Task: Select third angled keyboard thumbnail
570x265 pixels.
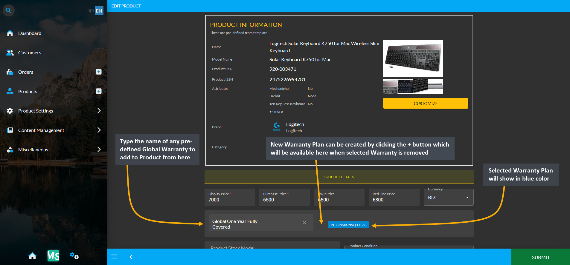Action: tap(420, 86)
